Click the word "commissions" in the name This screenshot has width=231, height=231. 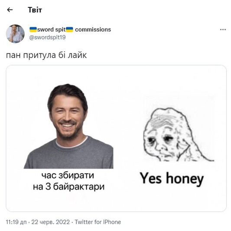tap(93, 29)
